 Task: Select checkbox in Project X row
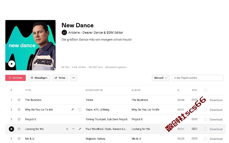click(205, 119)
